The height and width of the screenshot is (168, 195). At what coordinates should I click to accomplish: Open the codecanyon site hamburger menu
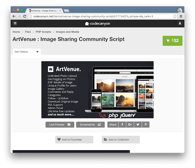click(x=15, y=23)
